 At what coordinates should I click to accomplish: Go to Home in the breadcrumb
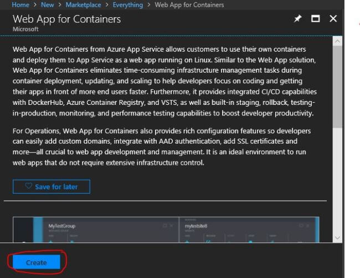point(20,5)
